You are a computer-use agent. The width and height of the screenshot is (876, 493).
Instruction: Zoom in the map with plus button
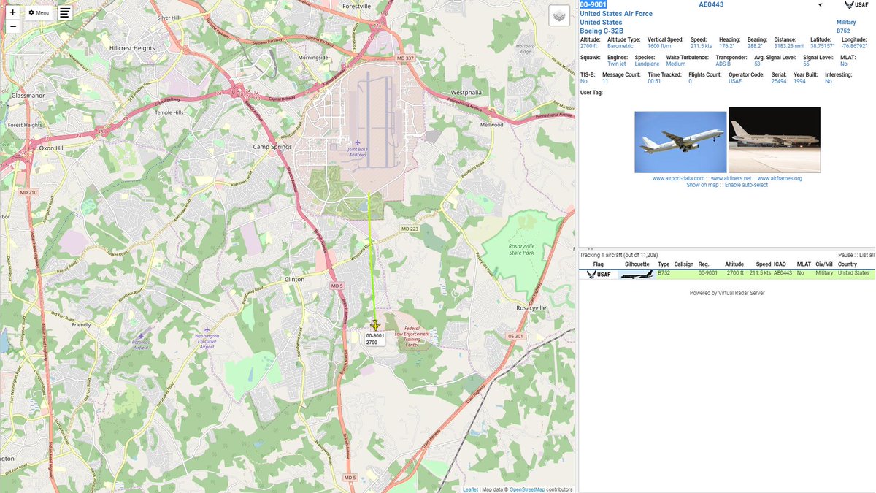point(12,12)
